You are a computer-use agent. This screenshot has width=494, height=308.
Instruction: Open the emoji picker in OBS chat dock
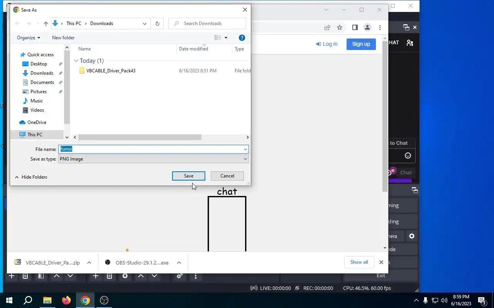coord(408,156)
